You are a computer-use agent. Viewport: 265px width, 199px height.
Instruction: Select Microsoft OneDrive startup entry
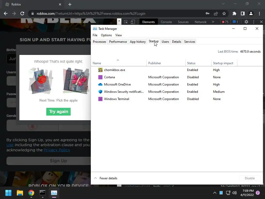point(177,84)
